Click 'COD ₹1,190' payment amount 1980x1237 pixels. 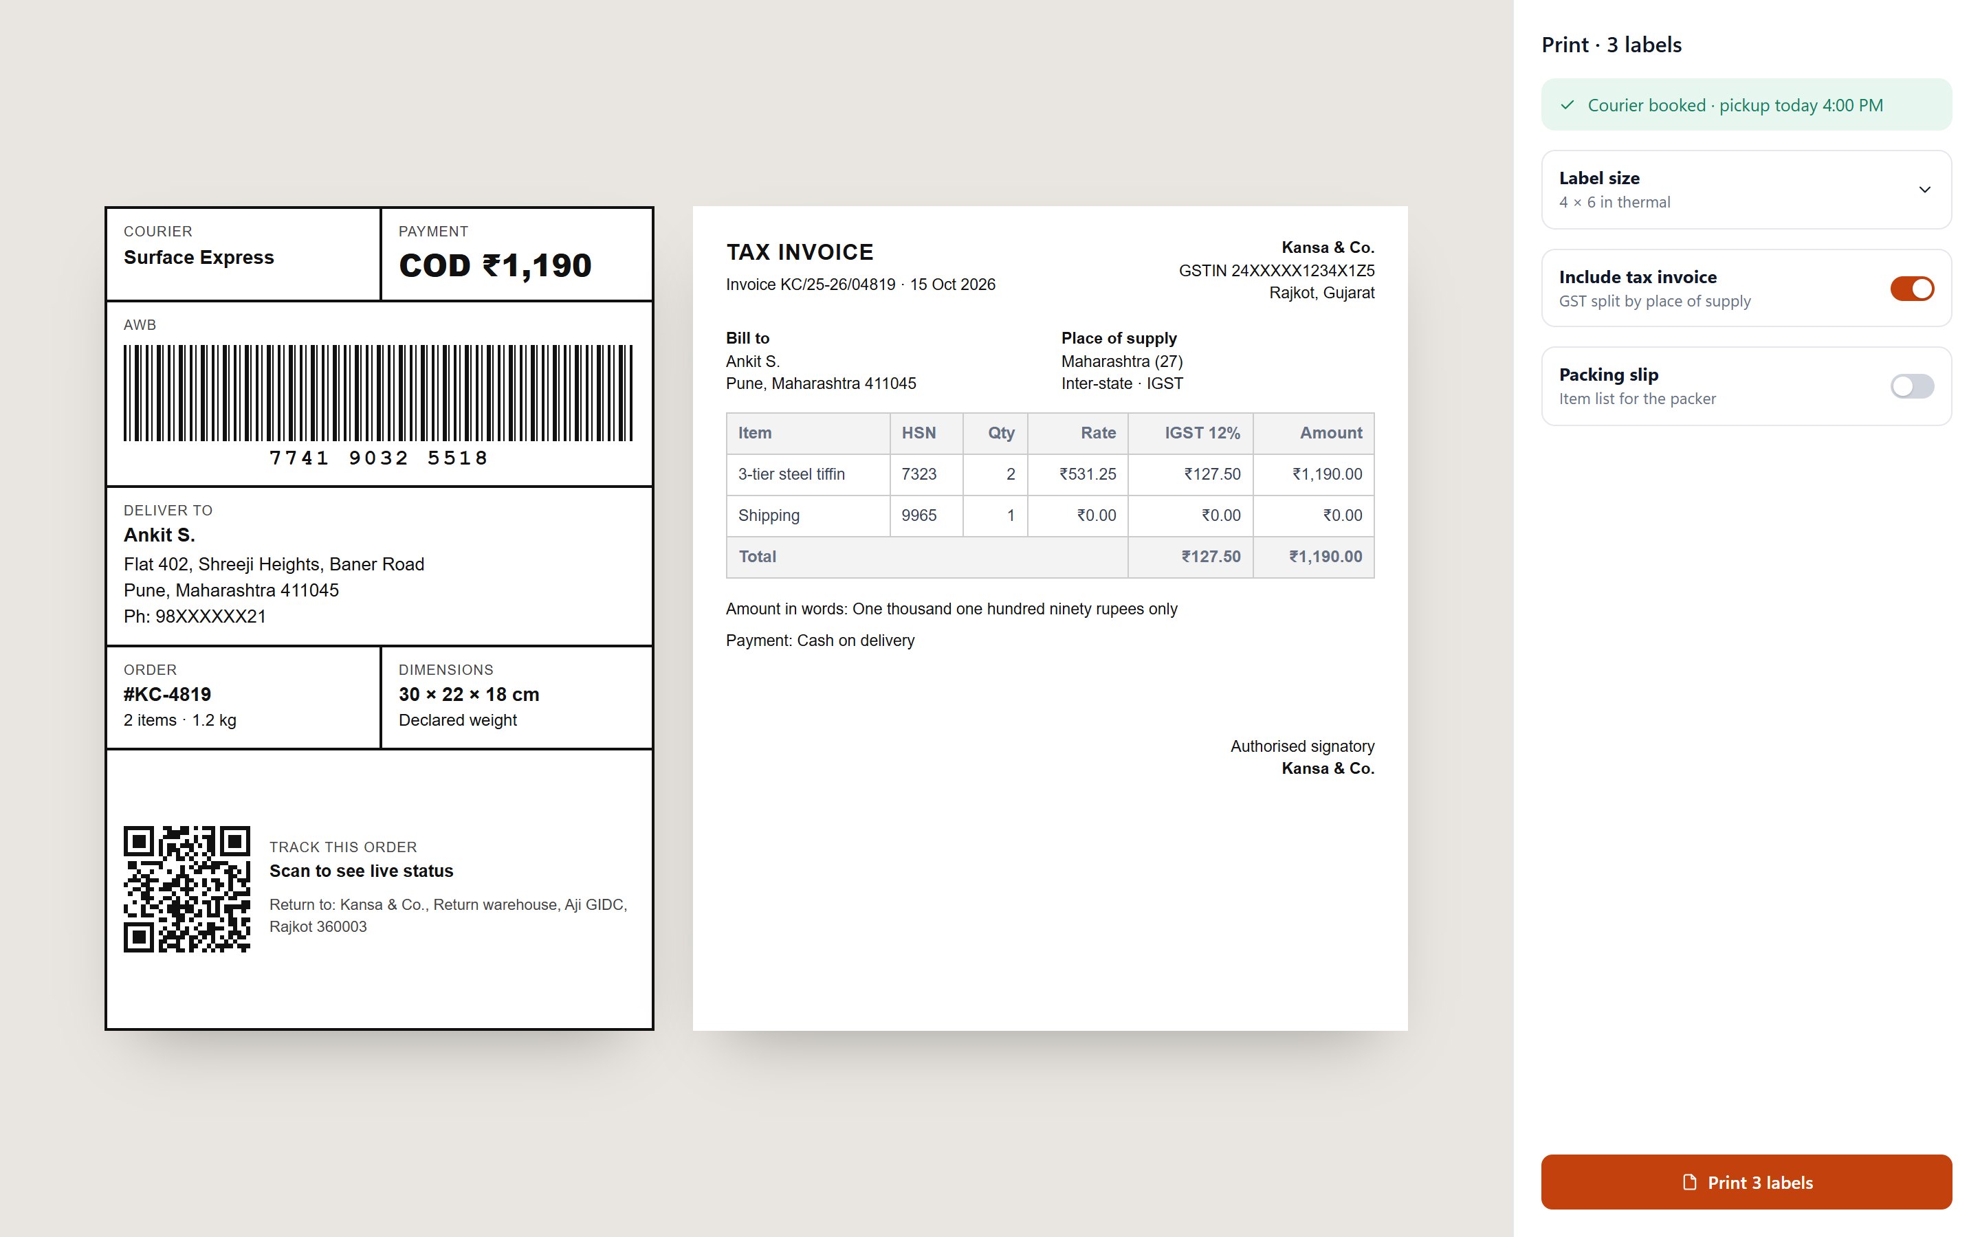(495, 265)
